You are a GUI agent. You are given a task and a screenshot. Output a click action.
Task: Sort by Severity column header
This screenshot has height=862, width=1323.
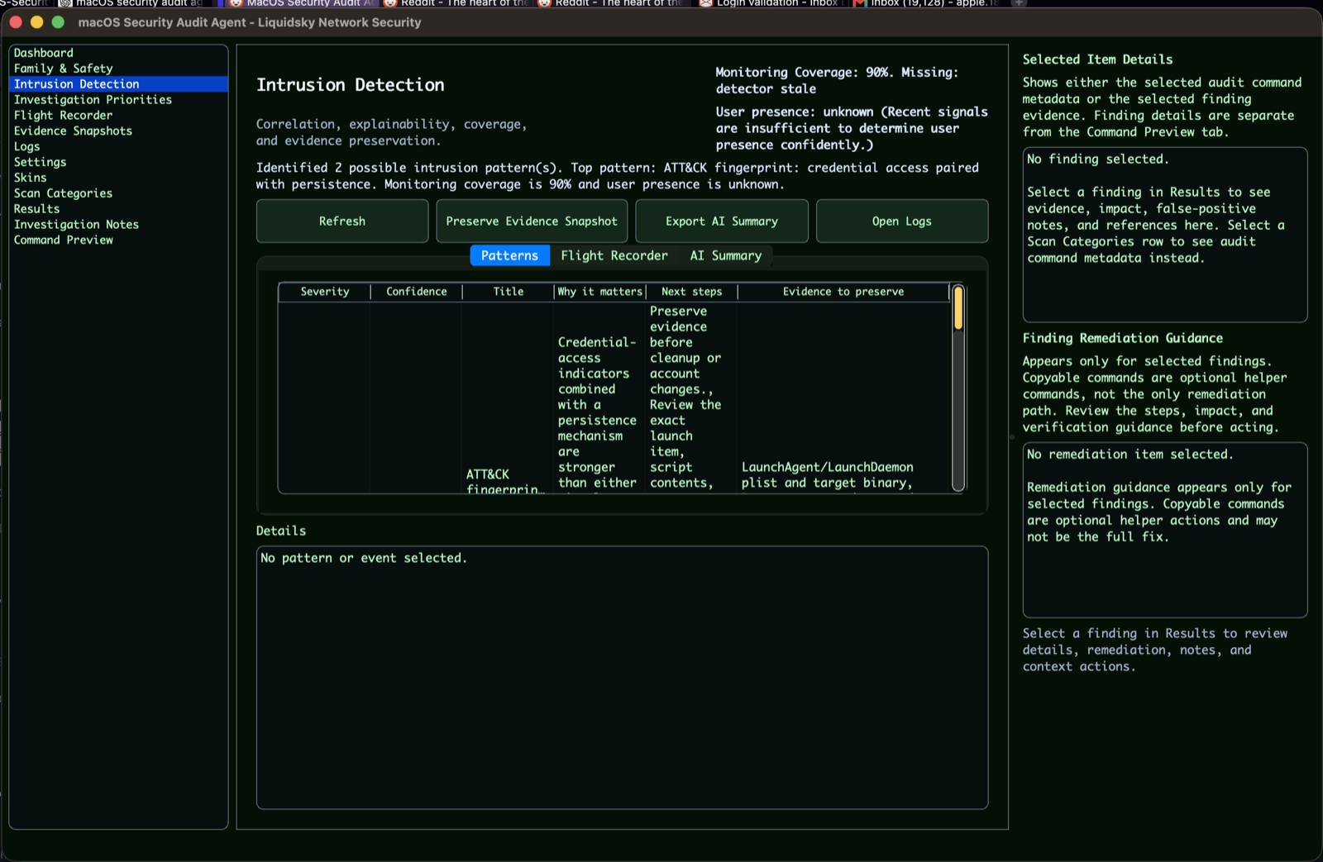click(x=325, y=292)
